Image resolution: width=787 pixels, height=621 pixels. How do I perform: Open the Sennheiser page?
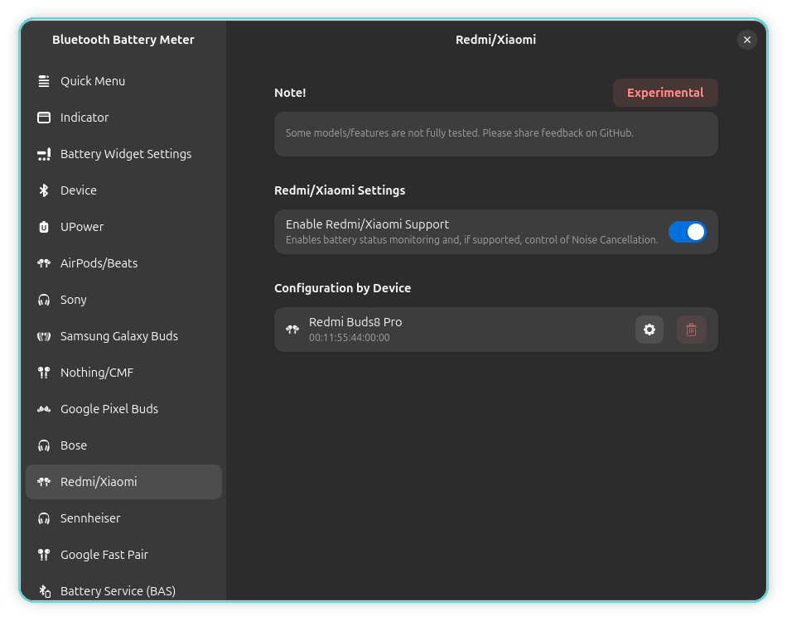123,518
